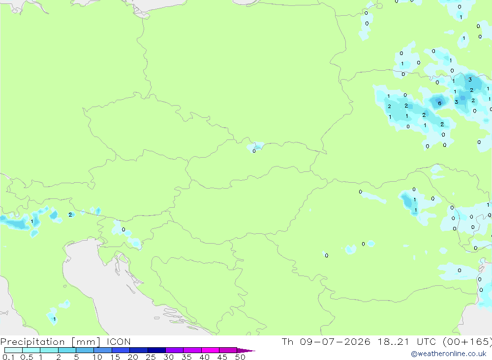Select the lightest cyan 0.1–0.5 mm legend swatch
This screenshot has width=492, height=360.
pyautogui.click(x=13, y=350)
